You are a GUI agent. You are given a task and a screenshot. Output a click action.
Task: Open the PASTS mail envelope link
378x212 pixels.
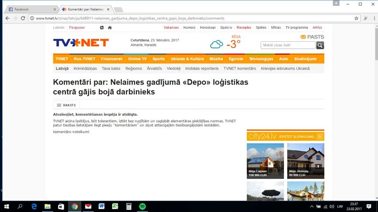click(x=312, y=37)
